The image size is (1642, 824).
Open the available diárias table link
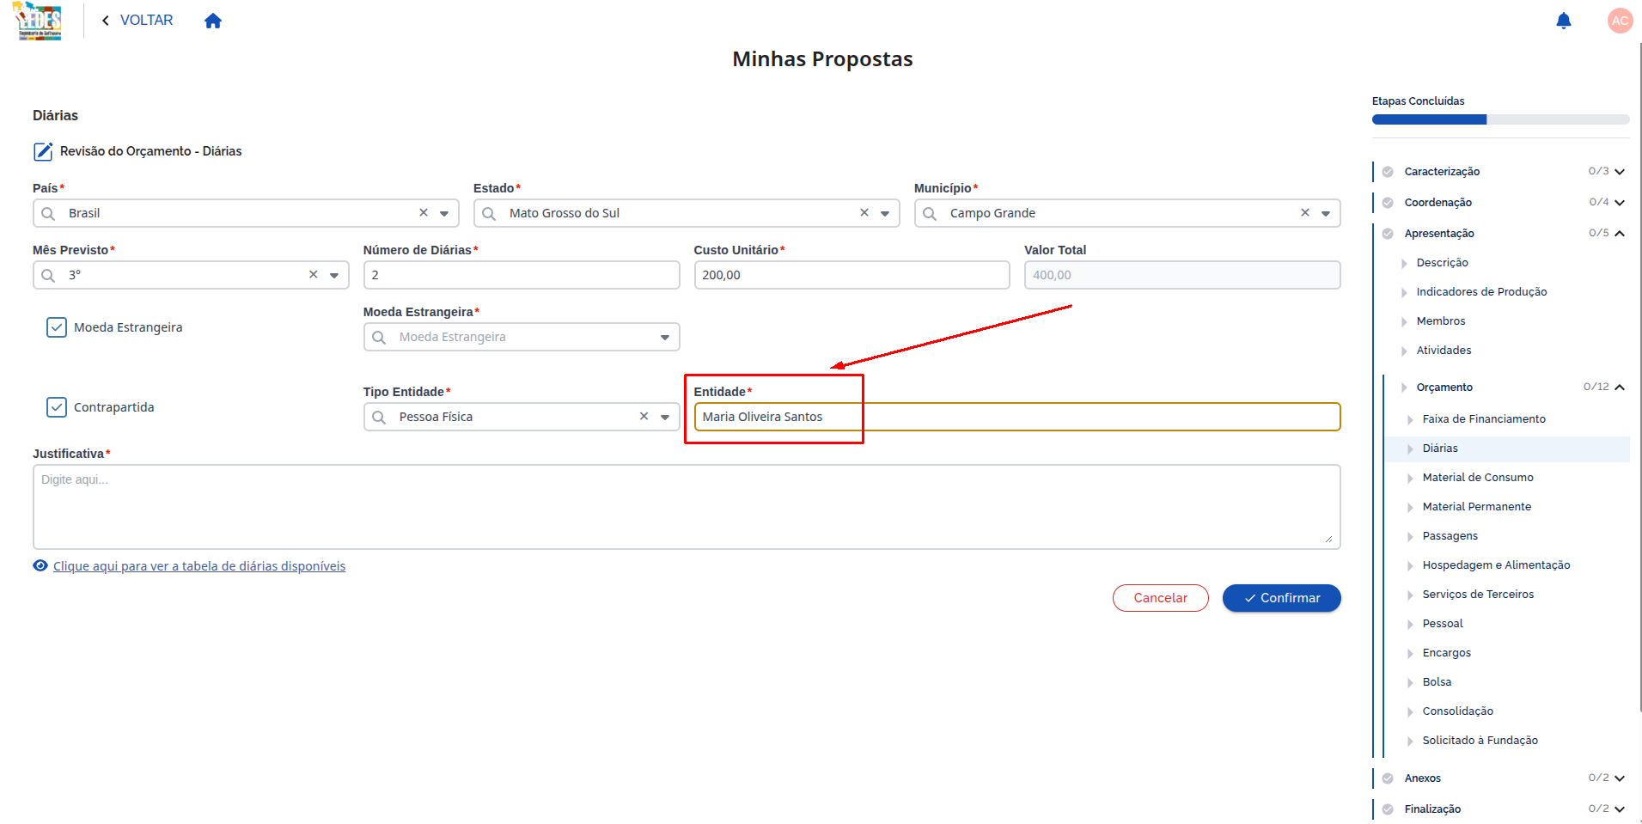199,566
